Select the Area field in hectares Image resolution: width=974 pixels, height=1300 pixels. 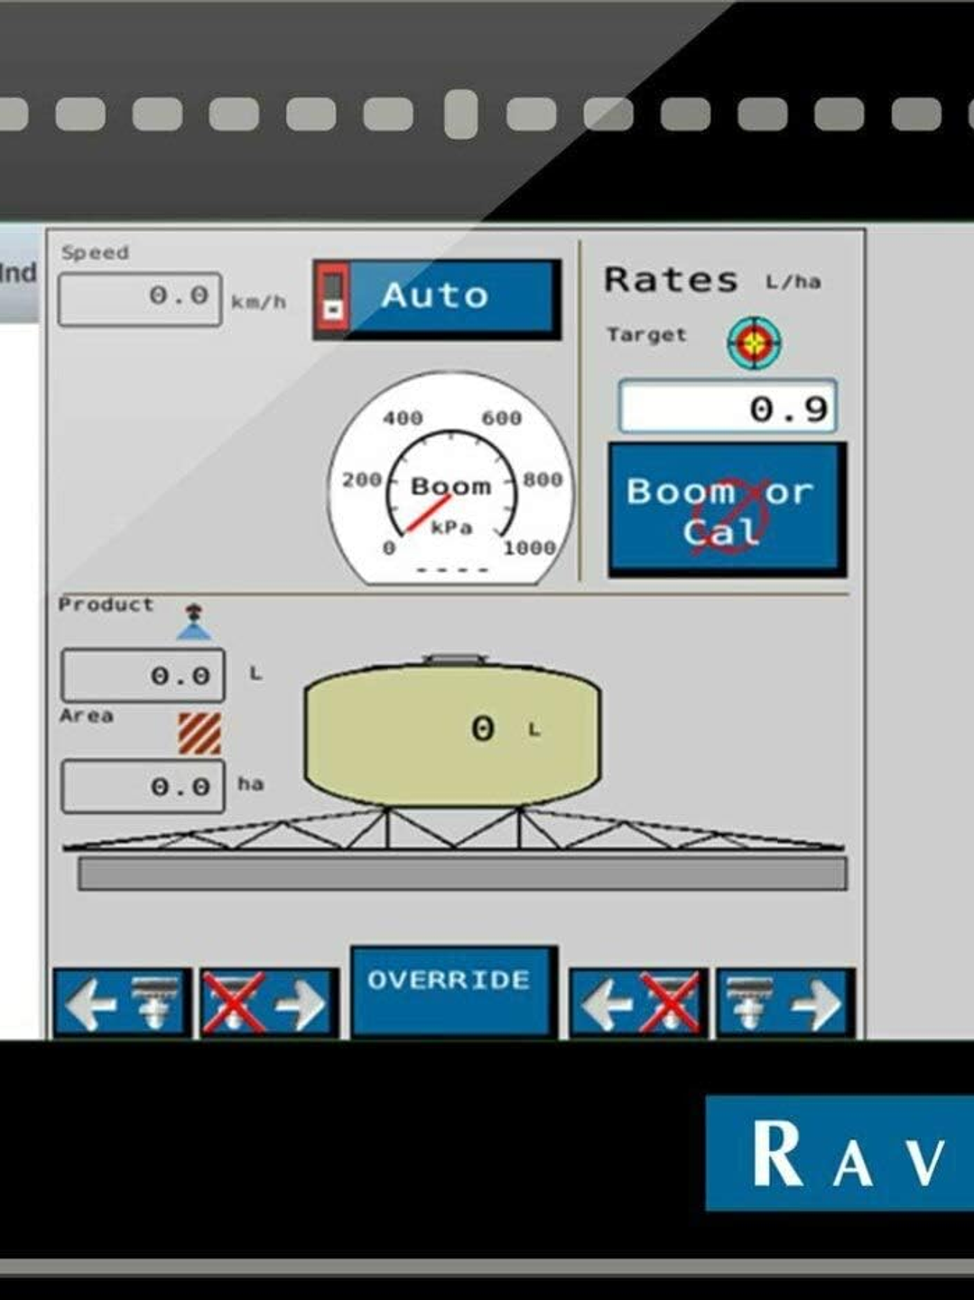tap(143, 786)
